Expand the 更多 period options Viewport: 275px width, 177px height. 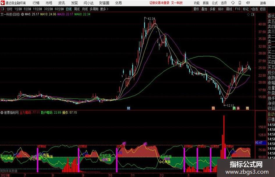point(104,9)
